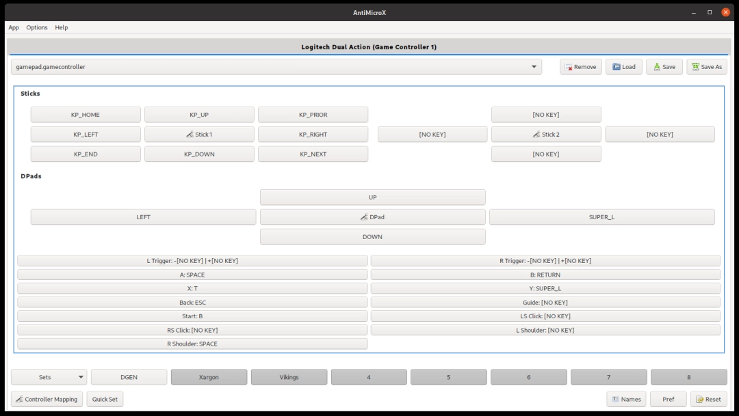
Task: Remove the current gamepad profile
Action: click(x=580, y=66)
